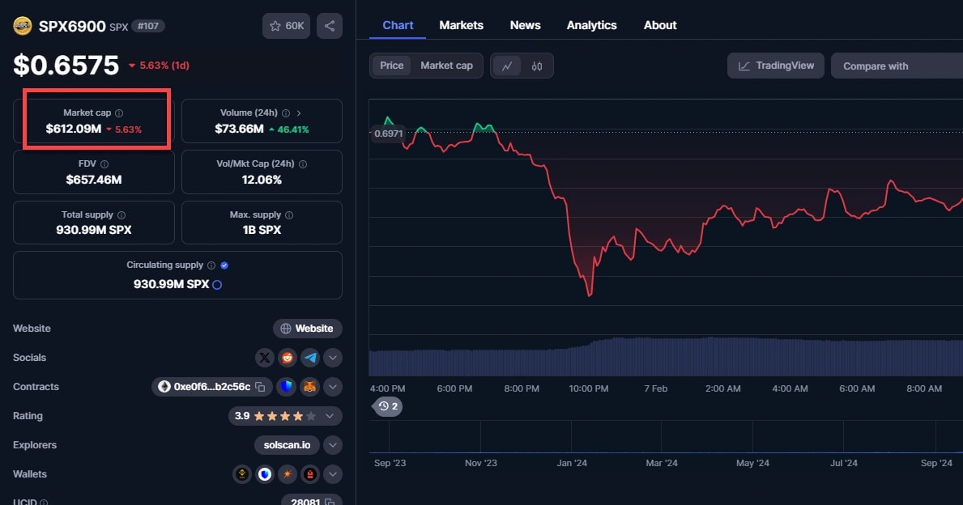The width and height of the screenshot is (963, 505).
Task: Switch chart to candlestick view
Action: (537, 66)
